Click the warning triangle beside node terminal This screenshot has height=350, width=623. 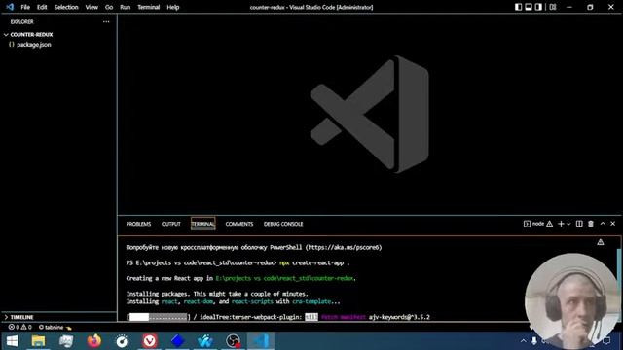549,224
